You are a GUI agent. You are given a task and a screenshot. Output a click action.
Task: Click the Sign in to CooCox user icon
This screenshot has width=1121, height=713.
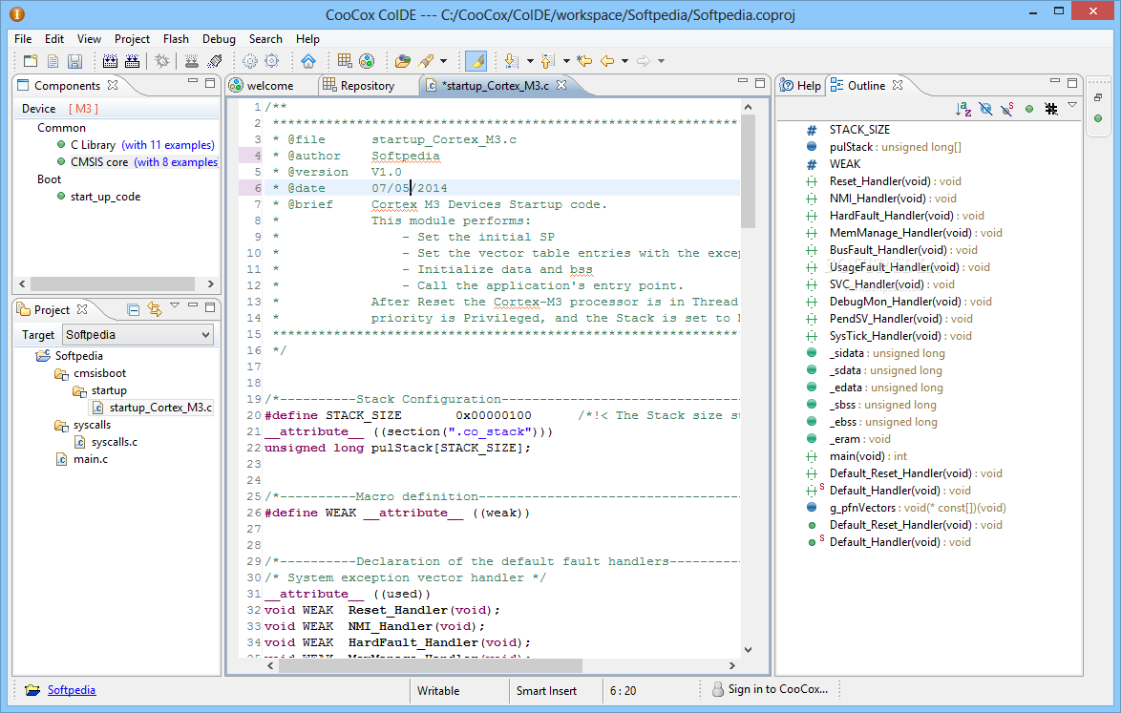point(718,689)
